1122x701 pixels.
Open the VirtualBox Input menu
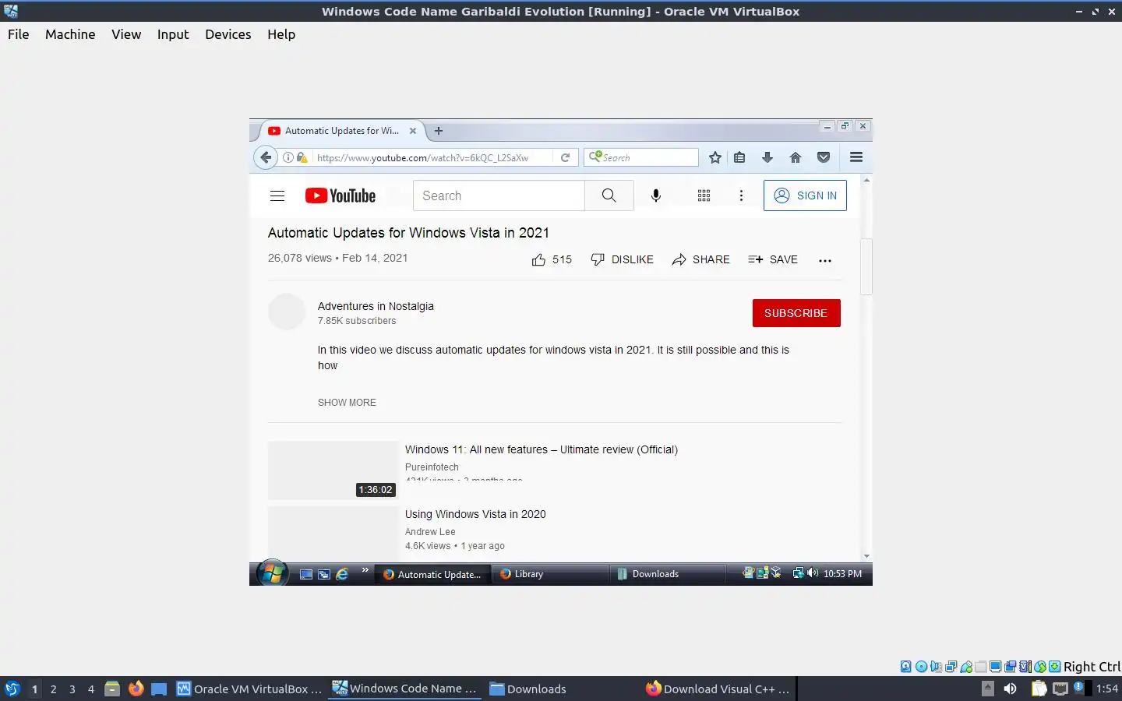click(x=173, y=34)
